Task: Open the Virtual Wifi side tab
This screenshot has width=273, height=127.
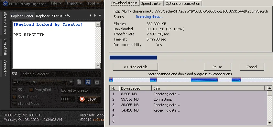Action: [x=5, y=47]
